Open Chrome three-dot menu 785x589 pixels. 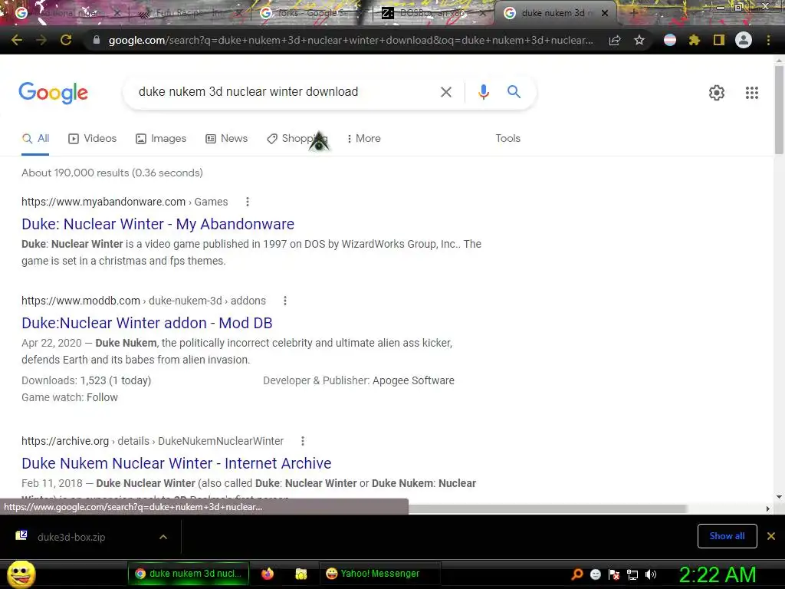point(768,40)
